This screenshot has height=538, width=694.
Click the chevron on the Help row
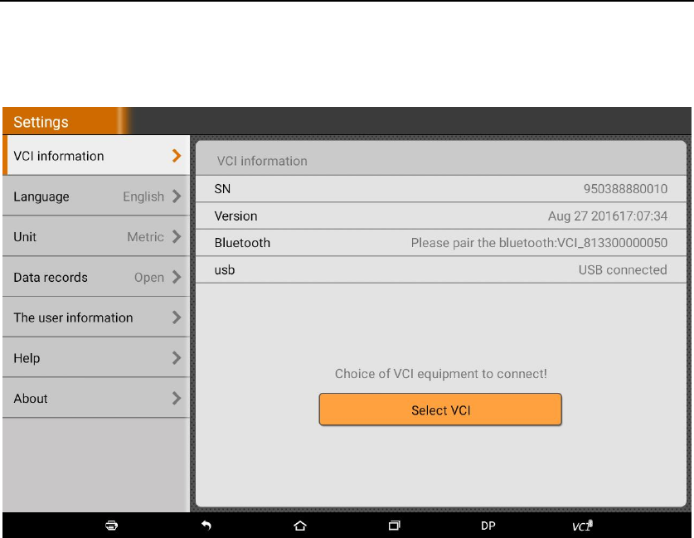coord(177,357)
